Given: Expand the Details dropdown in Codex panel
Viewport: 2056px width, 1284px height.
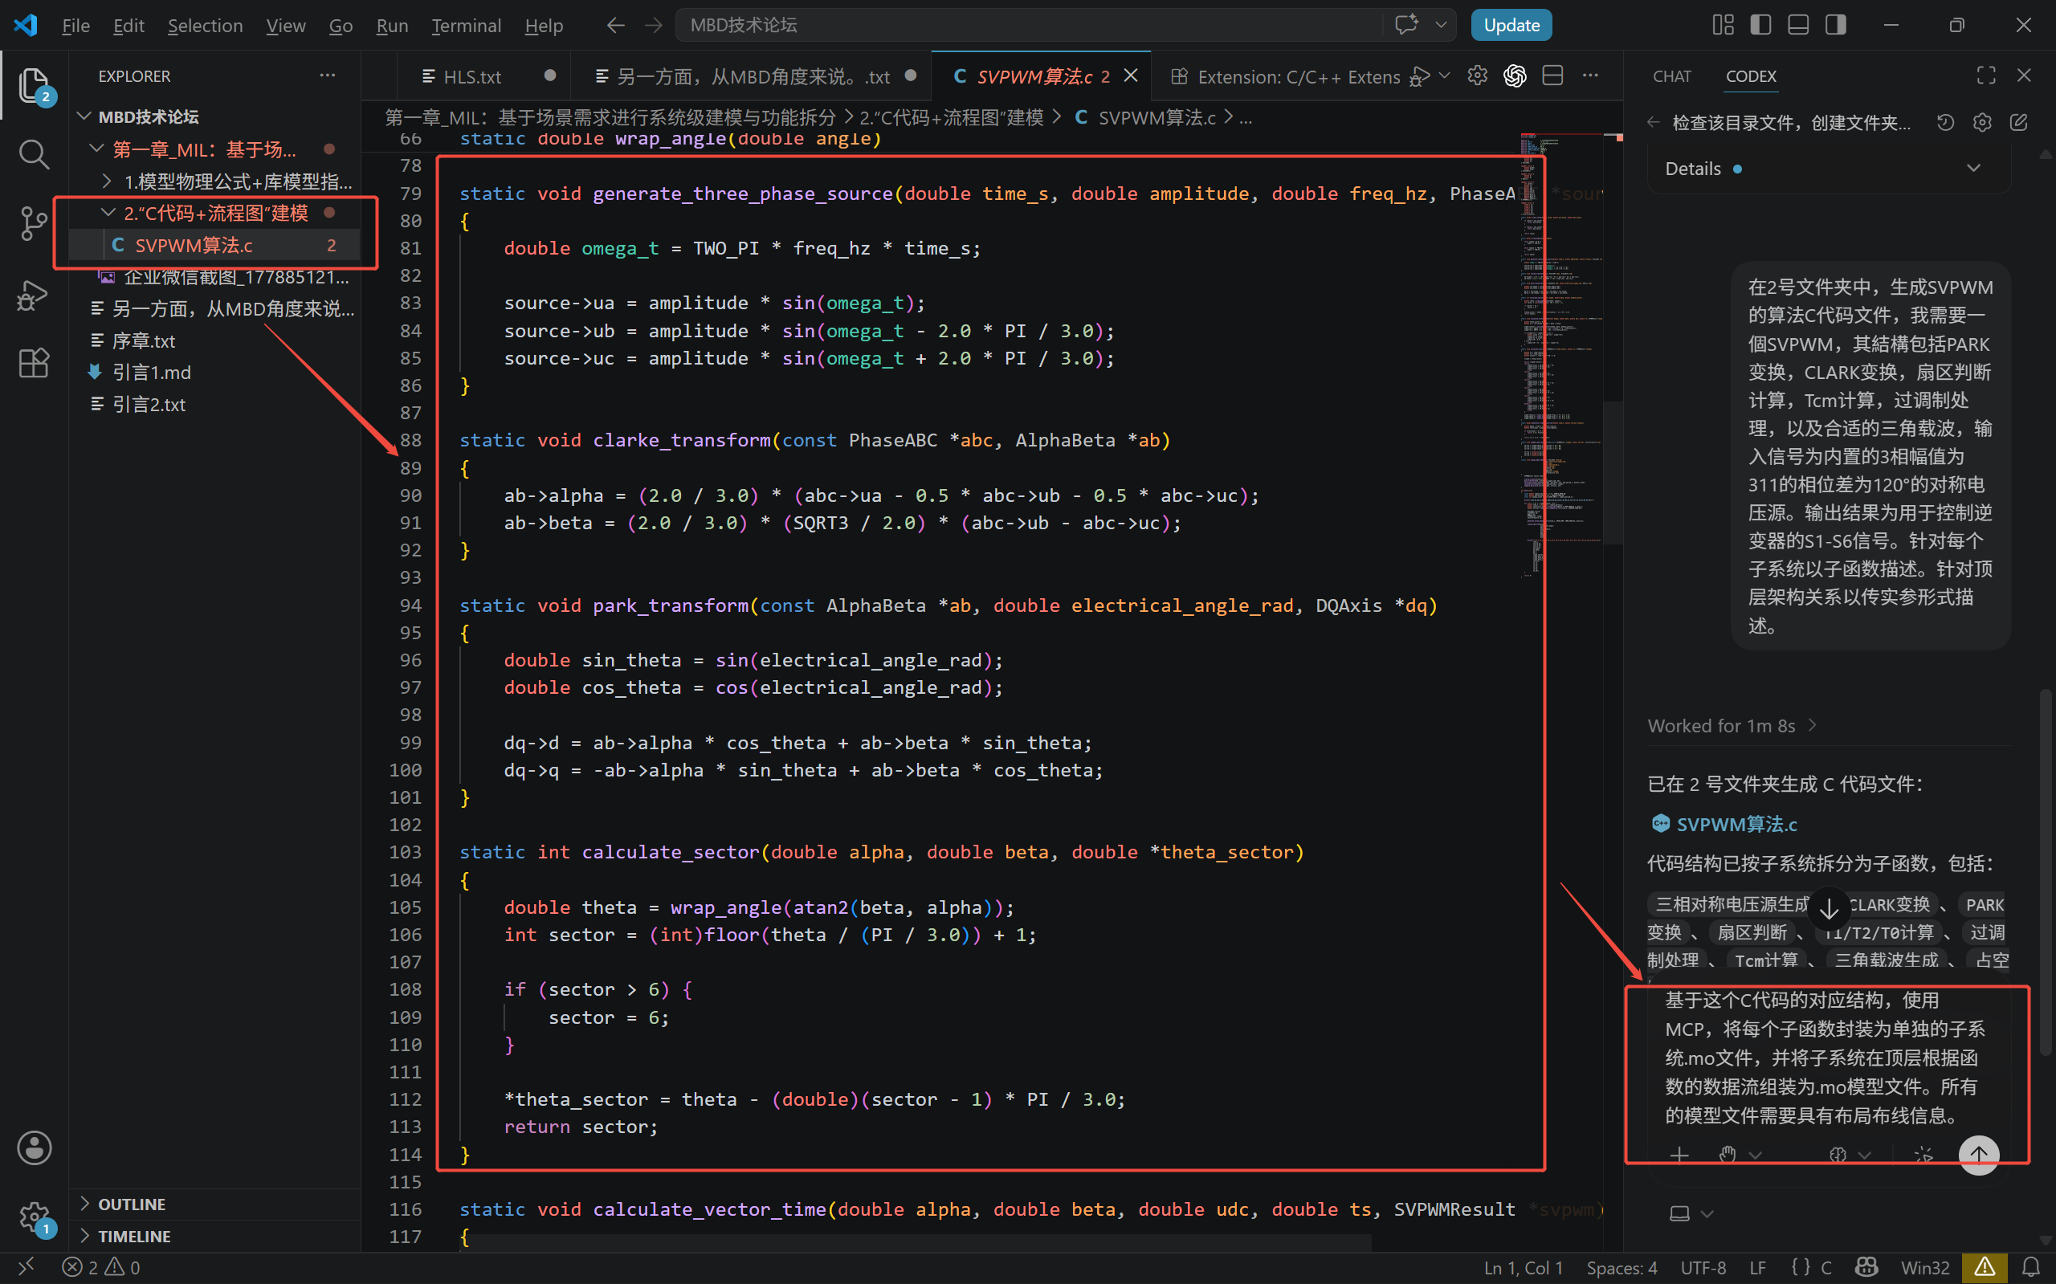Looking at the screenshot, I should (x=1972, y=168).
